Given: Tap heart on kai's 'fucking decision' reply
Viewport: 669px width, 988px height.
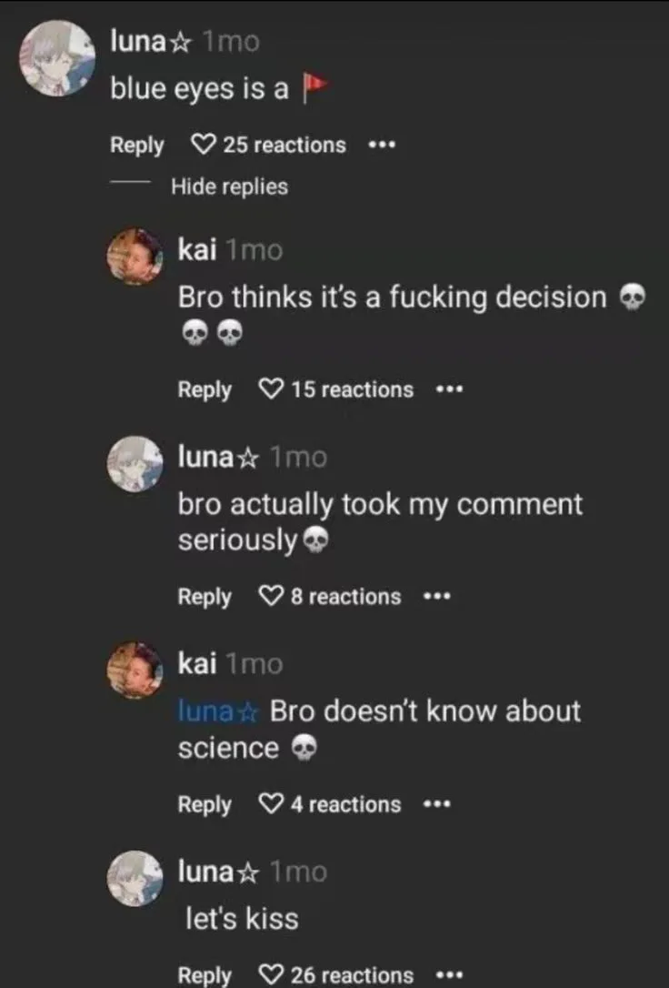Looking at the screenshot, I should tap(272, 389).
